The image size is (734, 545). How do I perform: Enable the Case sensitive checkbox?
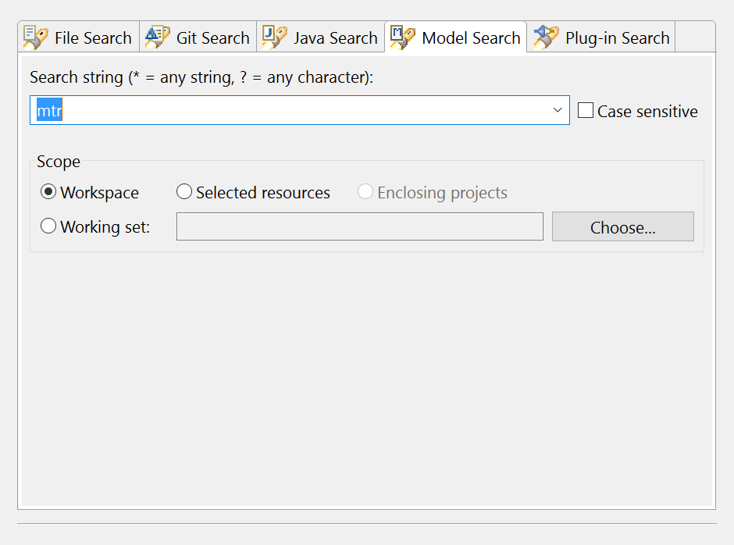click(x=586, y=111)
